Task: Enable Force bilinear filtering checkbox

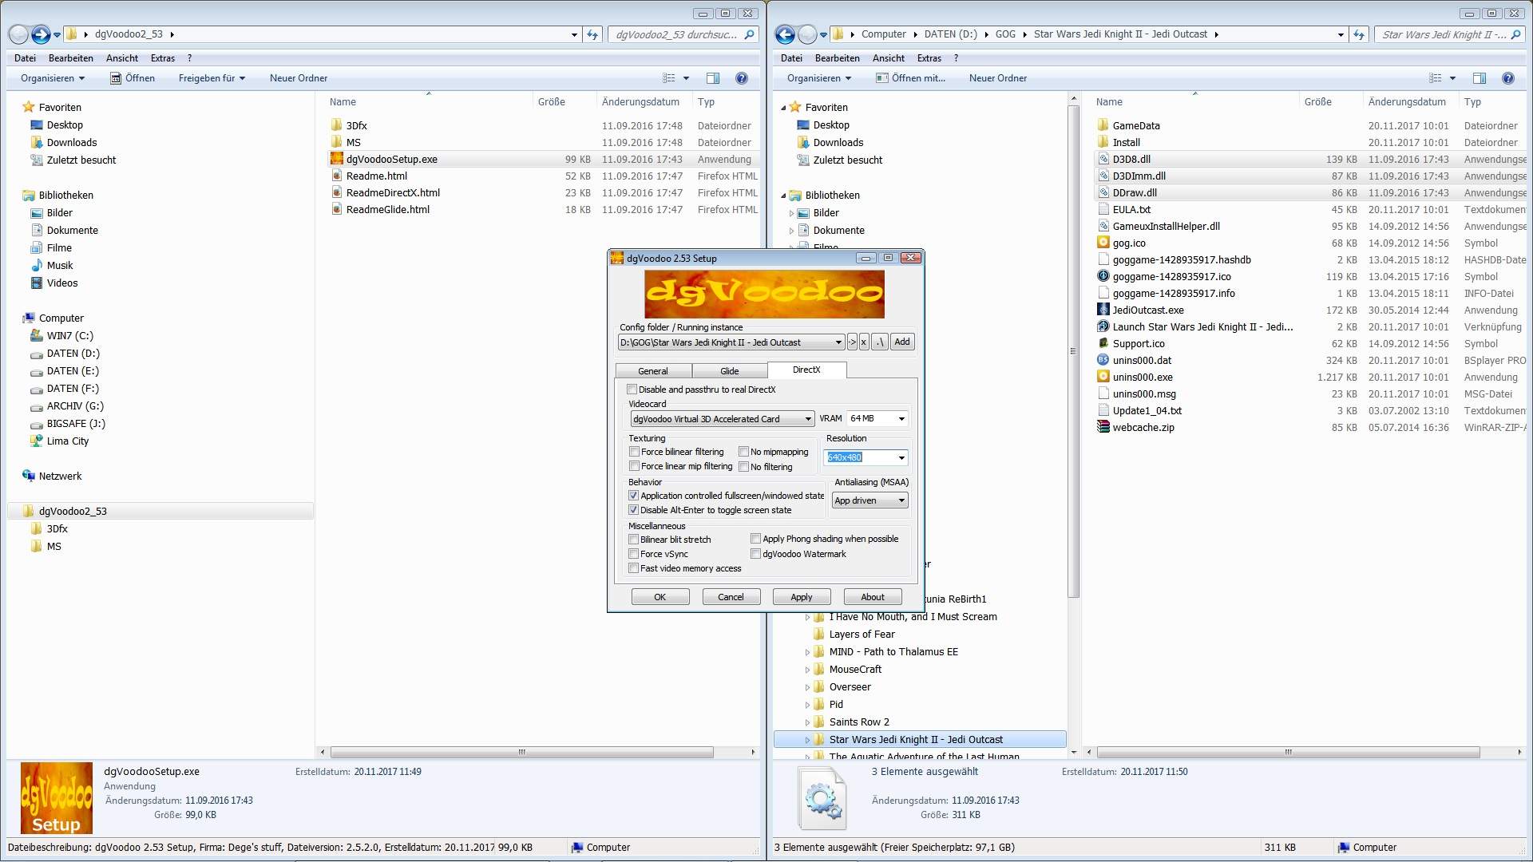Action: click(634, 452)
